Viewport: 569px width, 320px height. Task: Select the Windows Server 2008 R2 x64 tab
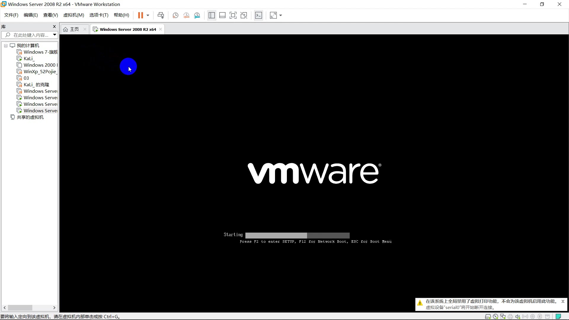click(128, 29)
